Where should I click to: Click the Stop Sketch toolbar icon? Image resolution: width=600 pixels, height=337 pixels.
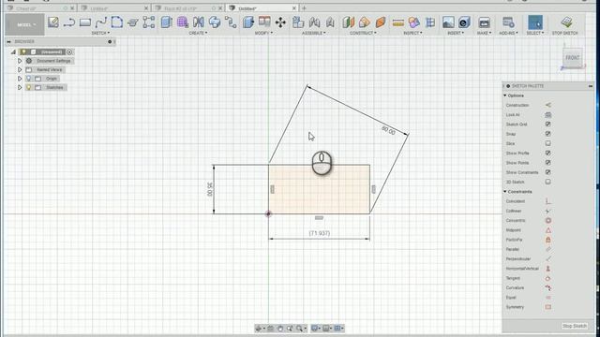point(566,22)
